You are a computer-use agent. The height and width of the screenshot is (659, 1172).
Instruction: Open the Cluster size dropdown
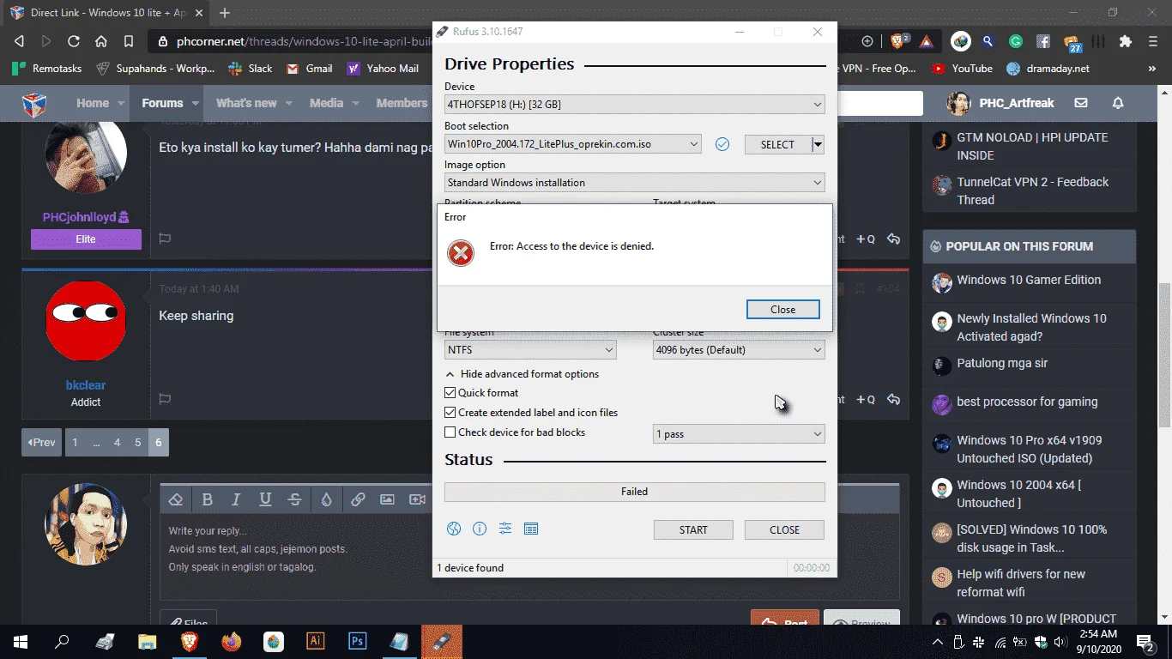[739, 350]
